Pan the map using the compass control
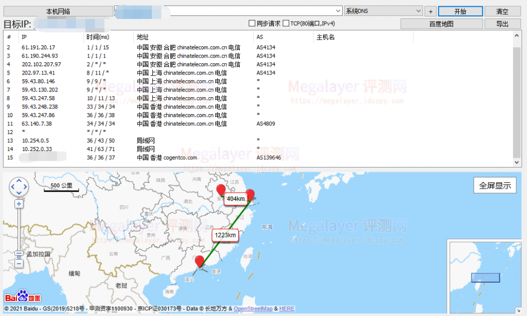 coord(19,187)
